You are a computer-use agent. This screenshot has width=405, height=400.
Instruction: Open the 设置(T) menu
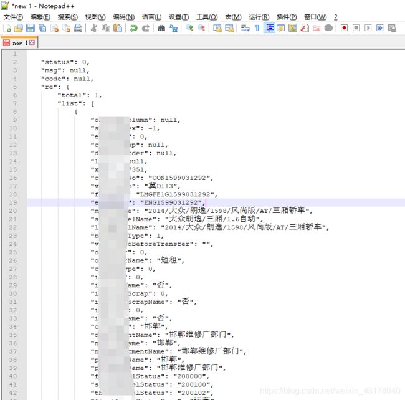click(179, 17)
